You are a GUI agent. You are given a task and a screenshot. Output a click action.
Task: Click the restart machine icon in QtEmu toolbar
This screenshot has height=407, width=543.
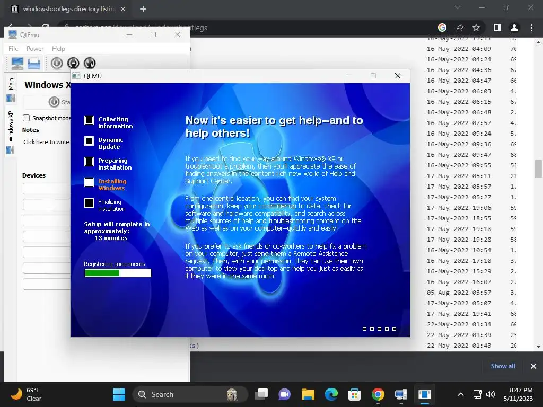(x=89, y=63)
